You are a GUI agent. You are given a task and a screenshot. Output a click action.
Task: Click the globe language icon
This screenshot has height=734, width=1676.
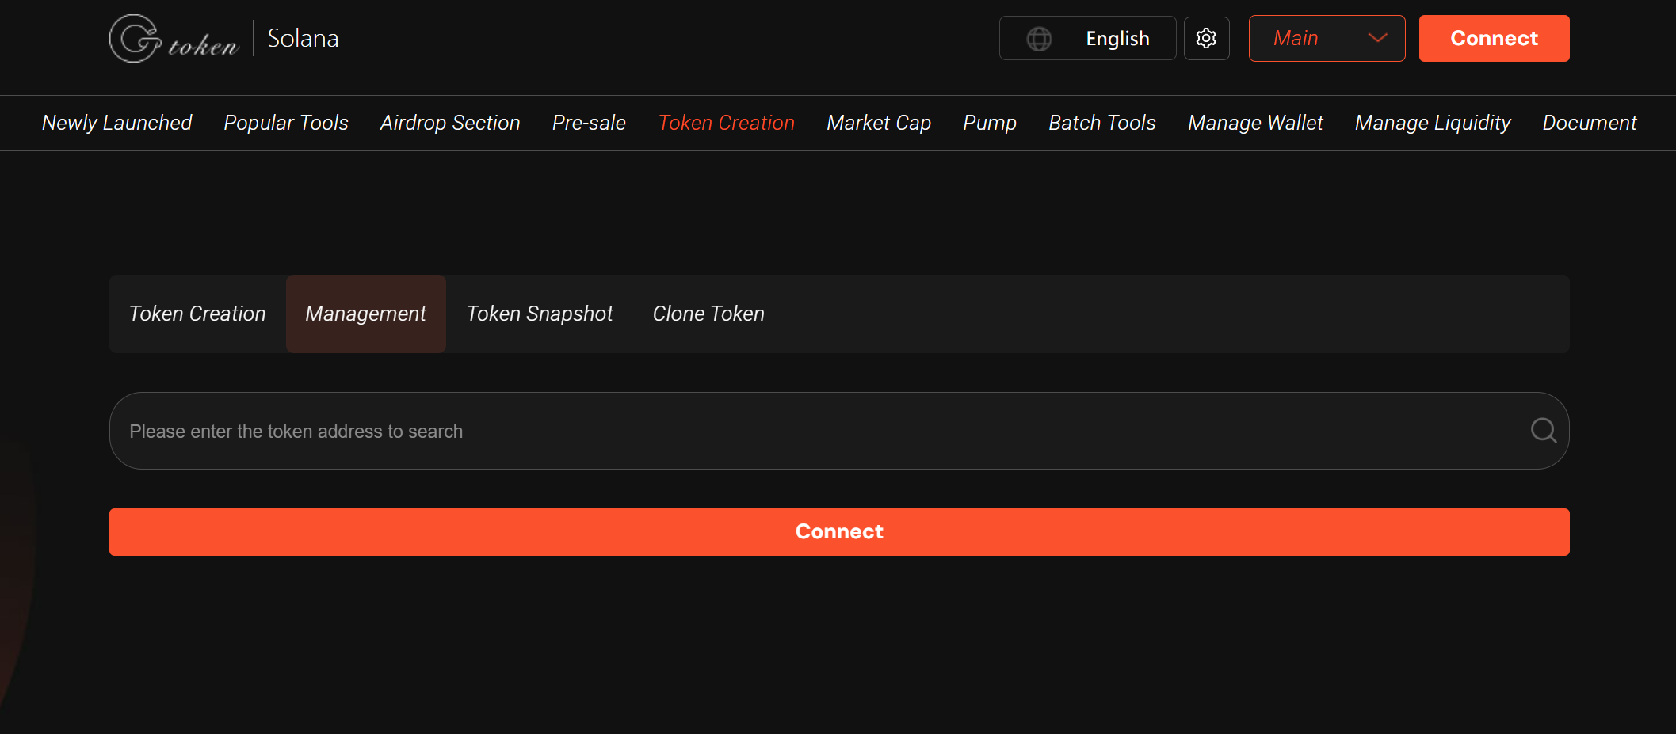(x=1039, y=39)
